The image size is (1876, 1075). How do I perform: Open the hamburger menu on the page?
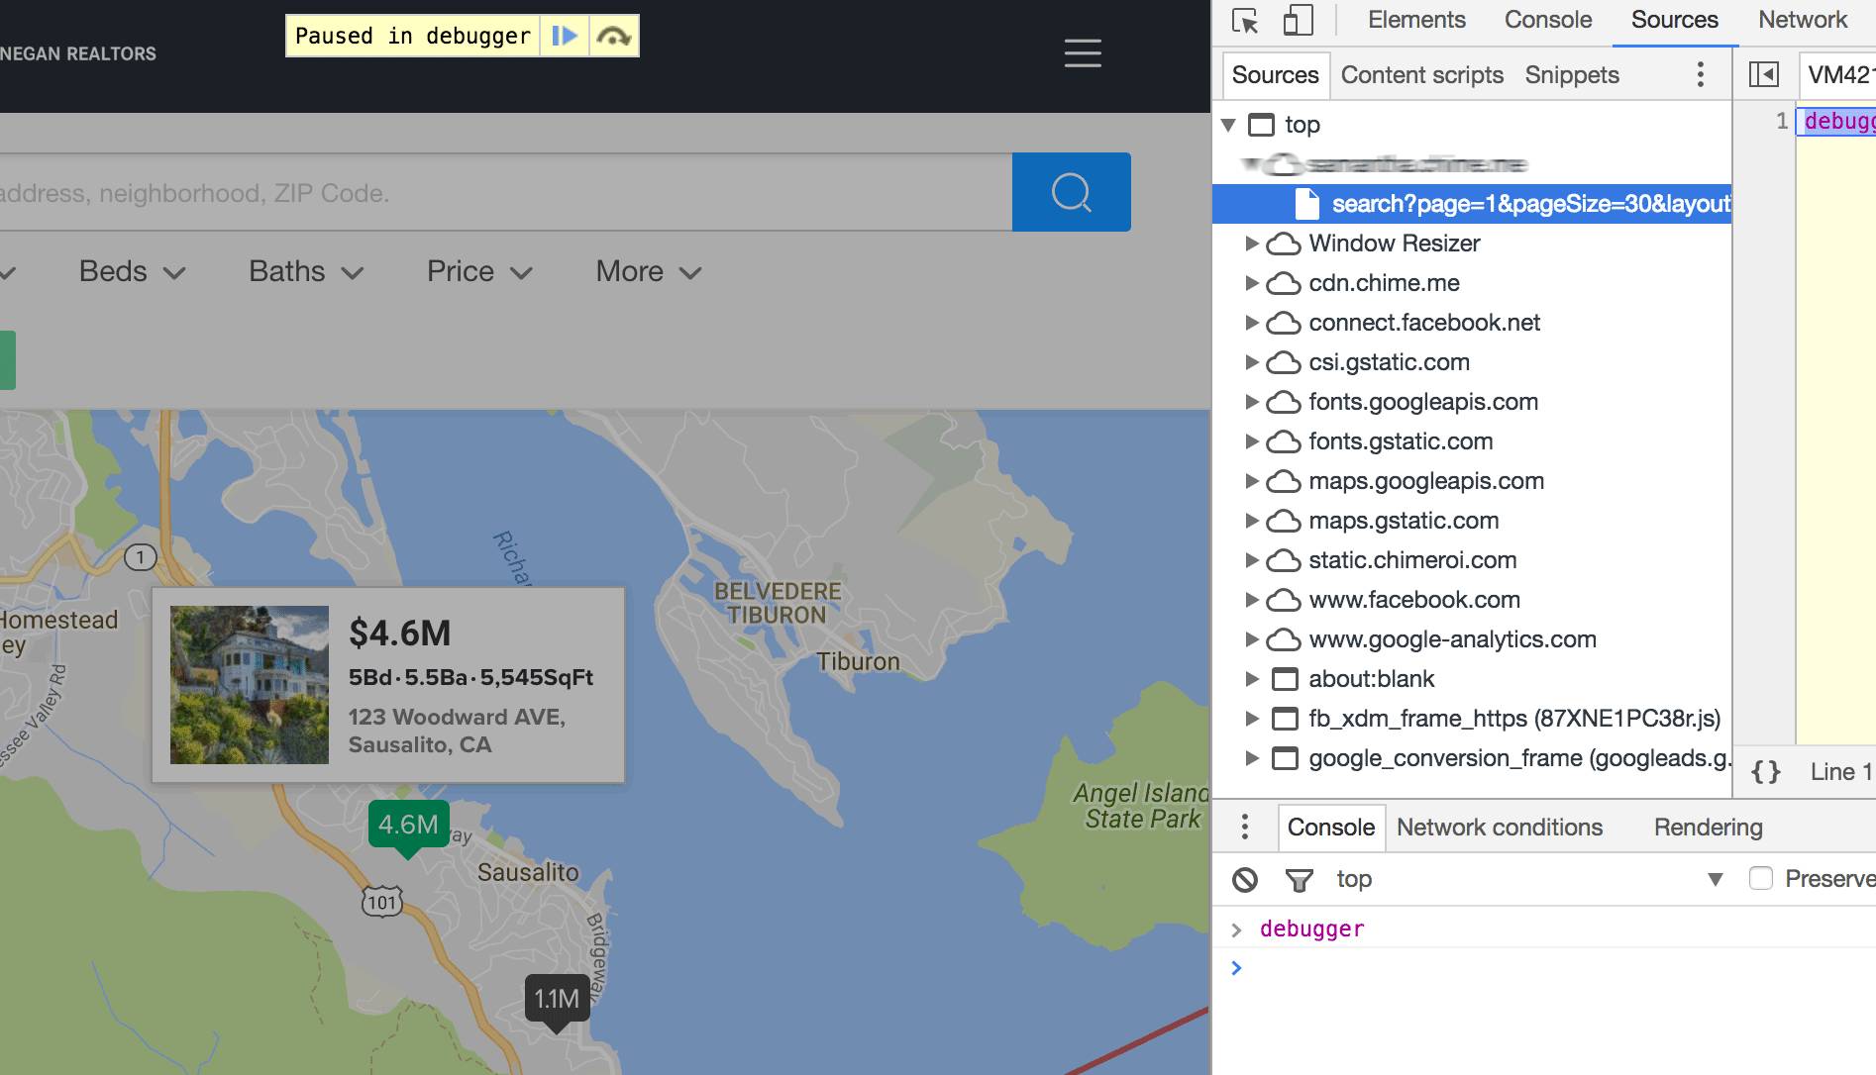tap(1083, 52)
